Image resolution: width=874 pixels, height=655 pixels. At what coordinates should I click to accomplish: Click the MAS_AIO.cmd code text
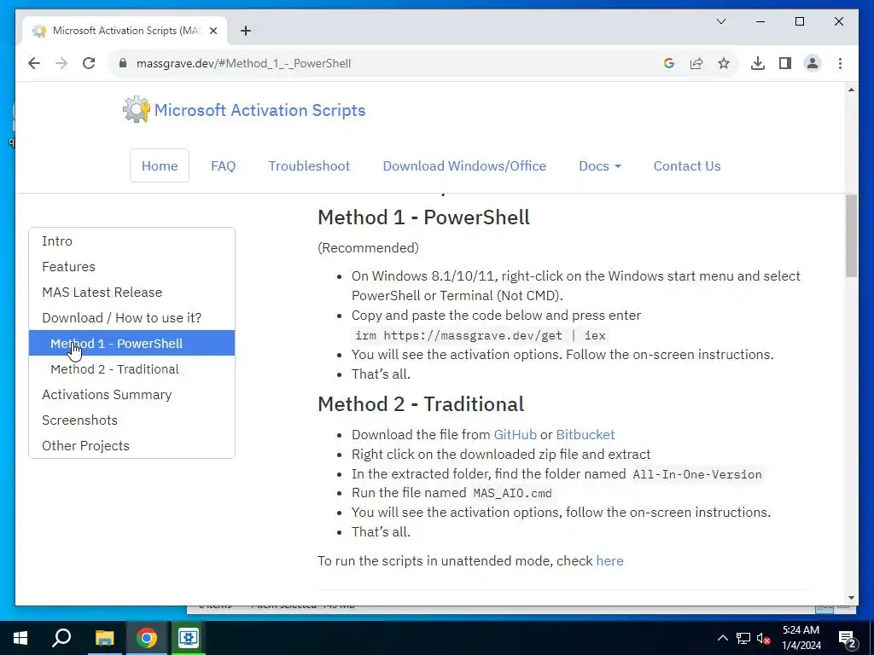[x=512, y=493]
